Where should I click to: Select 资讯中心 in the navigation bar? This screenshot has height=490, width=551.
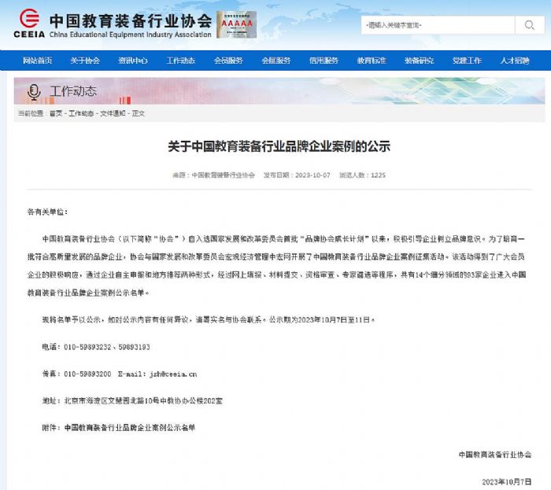pyautogui.click(x=133, y=61)
